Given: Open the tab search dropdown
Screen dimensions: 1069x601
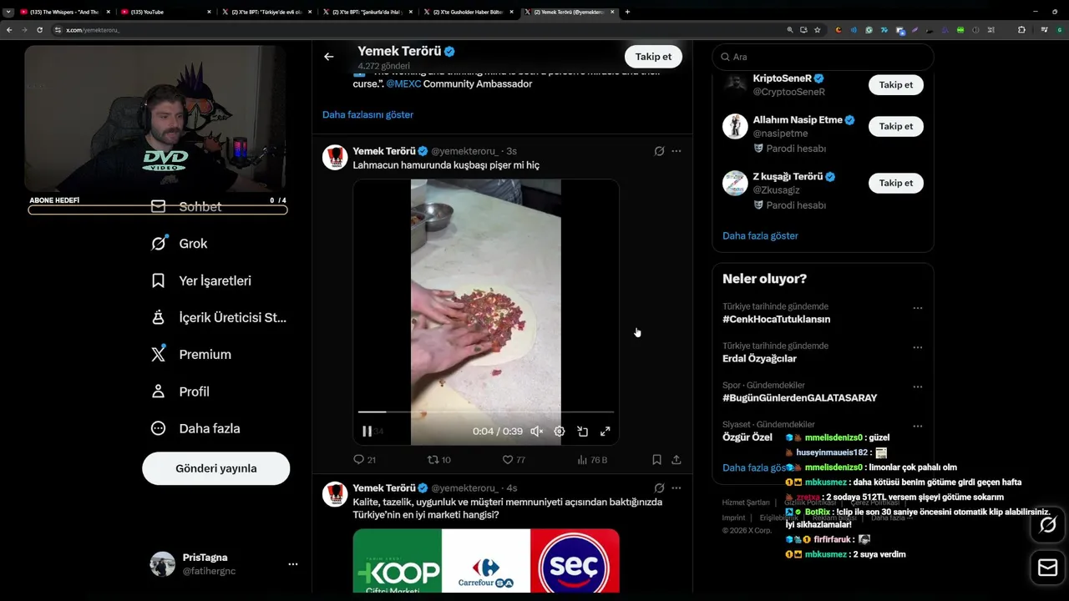Looking at the screenshot, I should (8, 12).
